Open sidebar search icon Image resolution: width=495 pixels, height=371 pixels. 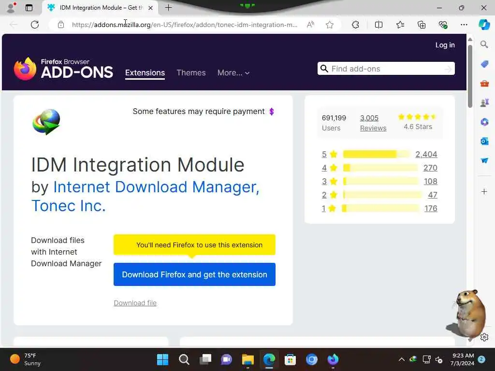click(x=484, y=44)
